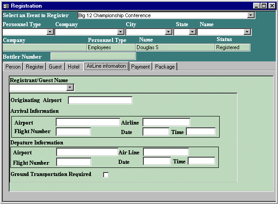Click the Arrival Flight Number field
The height and width of the screenshot is (204, 278).
73,132
